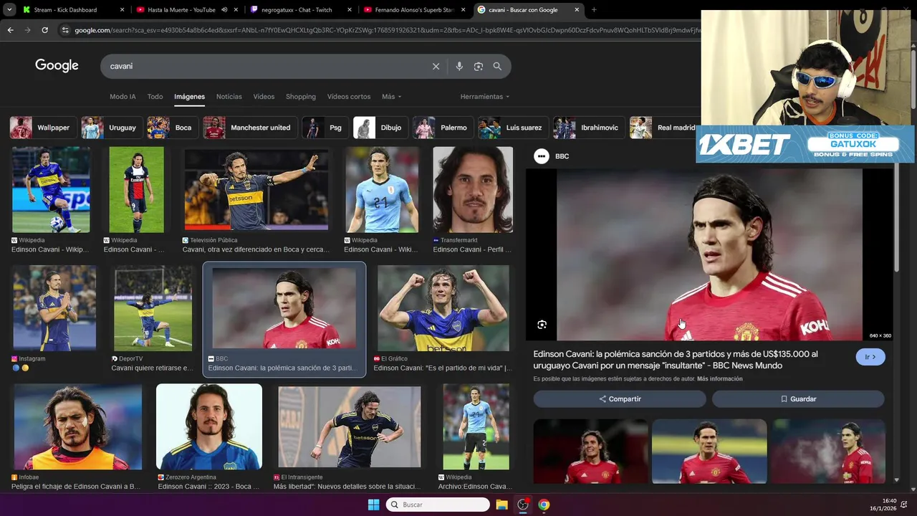Image resolution: width=917 pixels, height=516 pixels.
Task: Select the Palermo filter chip
Action: coord(443,128)
